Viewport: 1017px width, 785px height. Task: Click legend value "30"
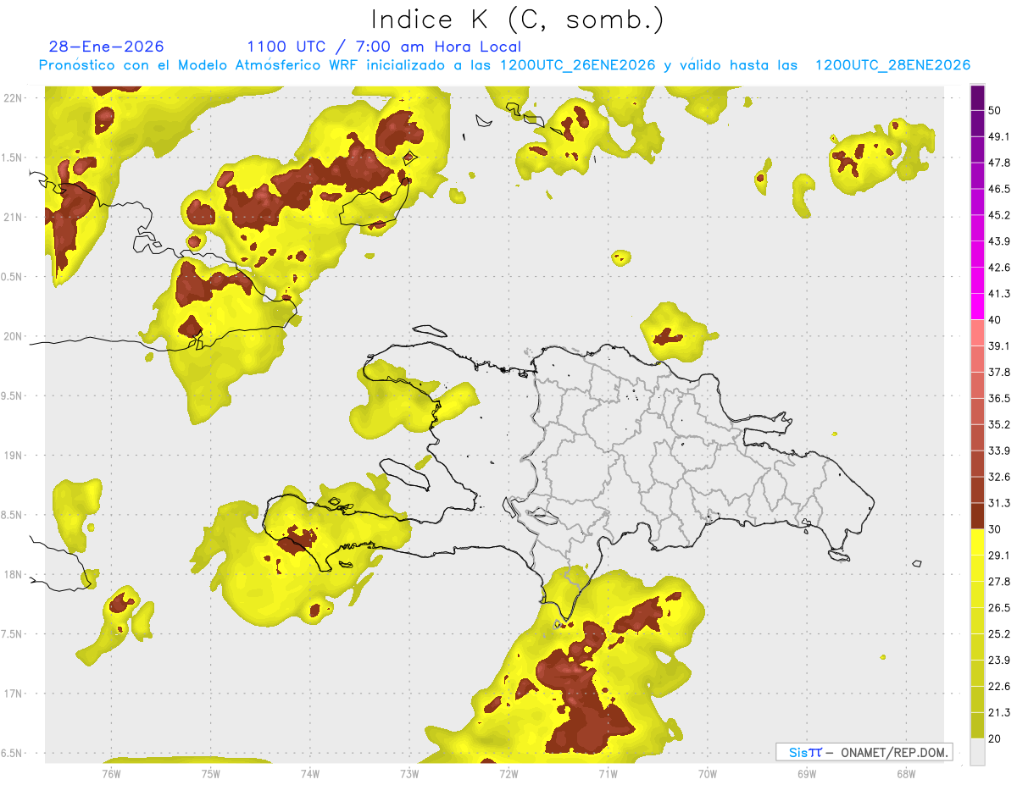[996, 529]
